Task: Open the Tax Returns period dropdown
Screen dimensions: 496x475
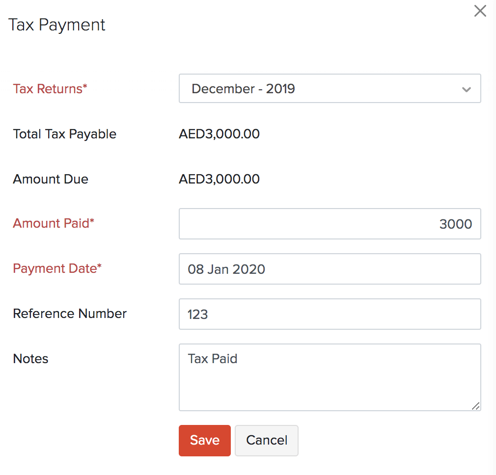Action: [329, 88]
